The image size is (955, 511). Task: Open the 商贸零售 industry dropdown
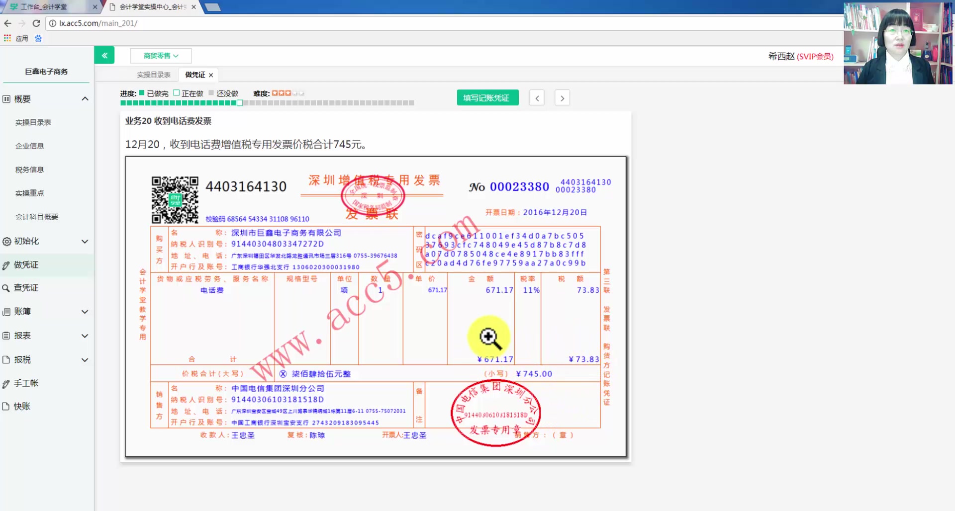(x=160, y=55)
